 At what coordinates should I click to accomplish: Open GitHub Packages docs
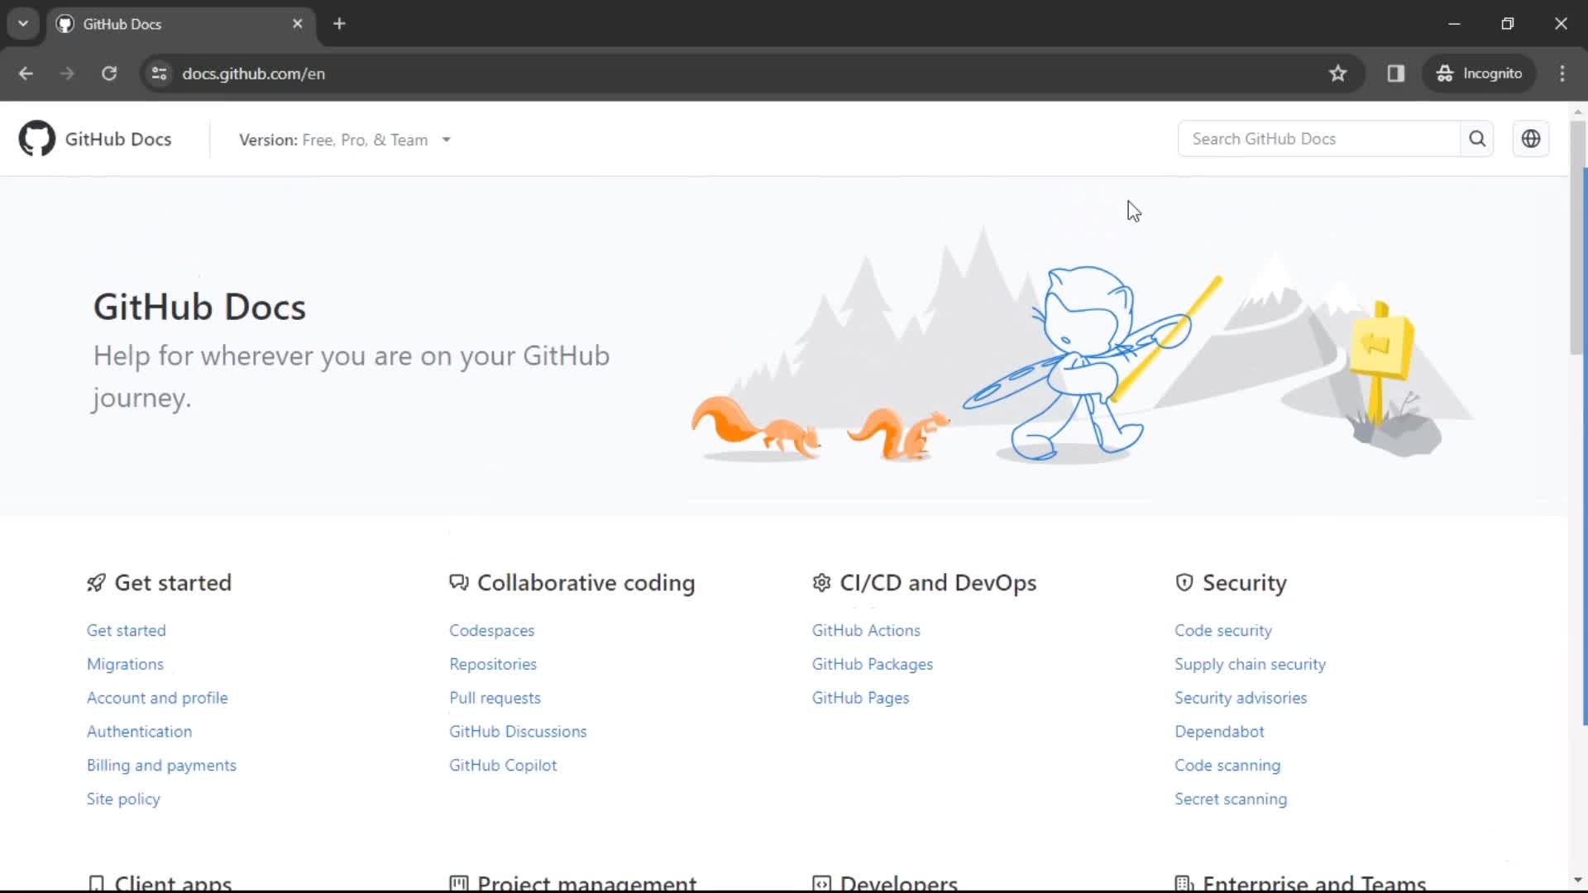872,664
